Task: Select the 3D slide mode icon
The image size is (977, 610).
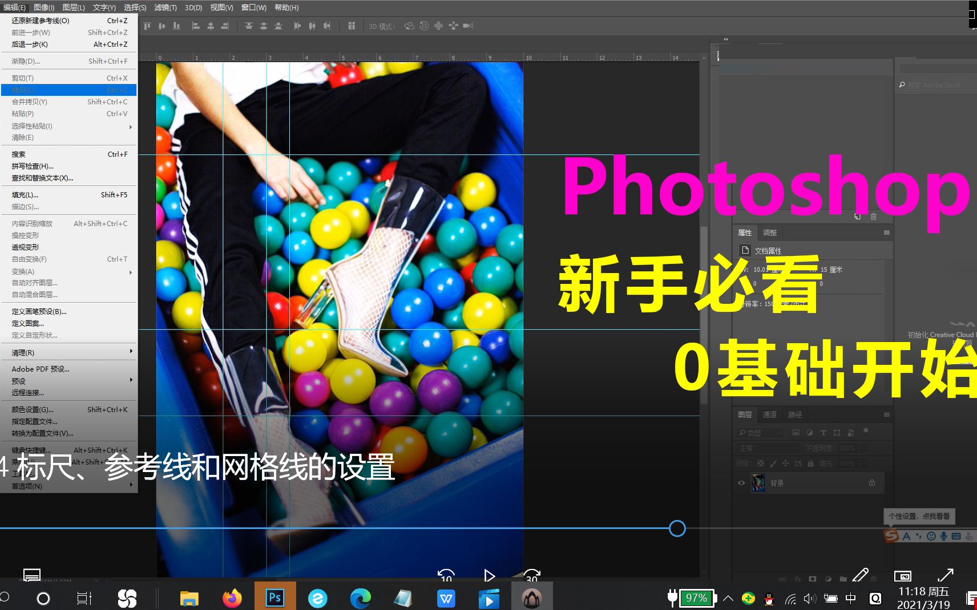Action: coord(453,26)
